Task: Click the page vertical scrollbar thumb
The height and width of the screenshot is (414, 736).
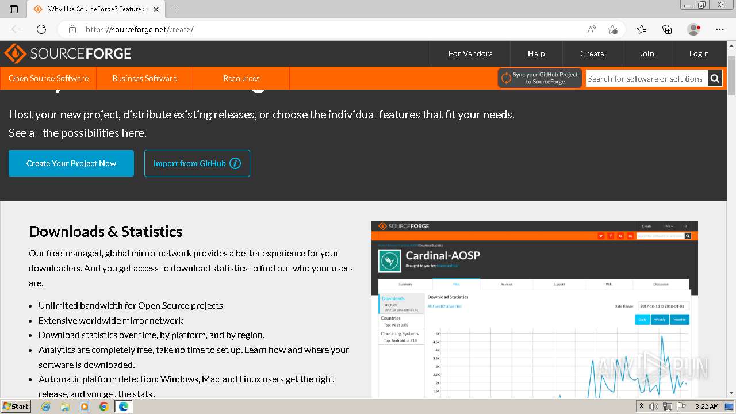Action: 731,76
